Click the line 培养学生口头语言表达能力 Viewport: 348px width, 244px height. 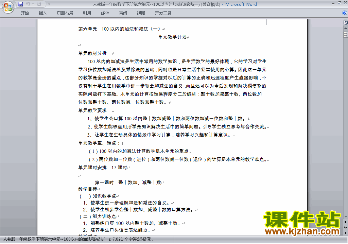(x=117, y=230)
